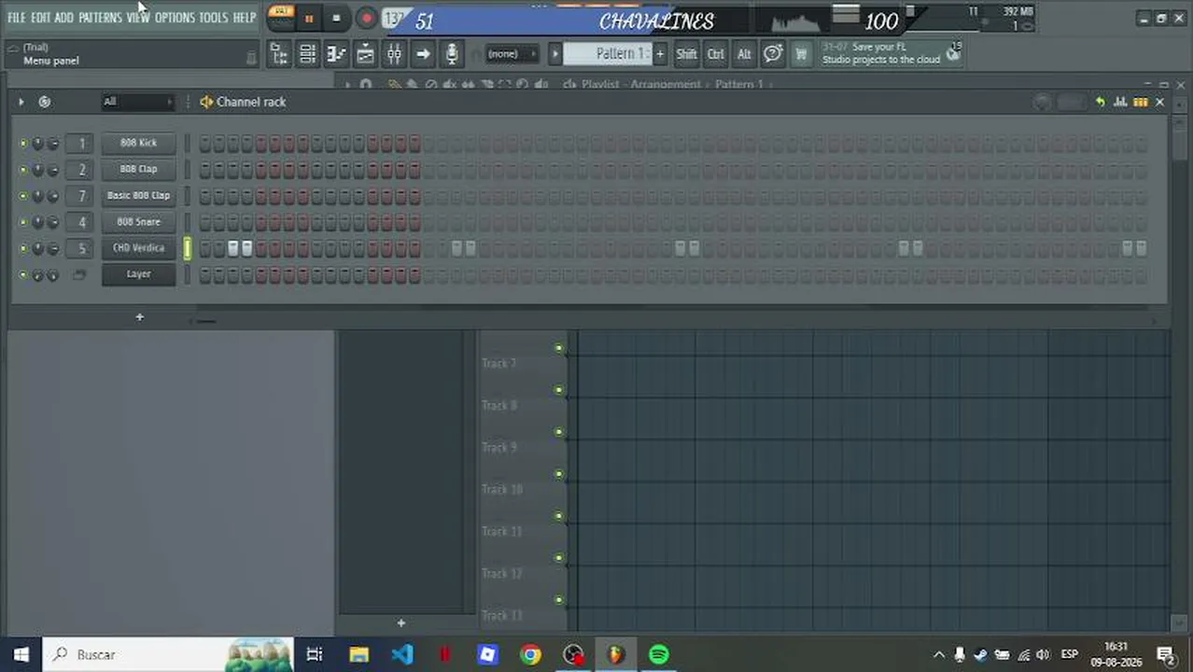Open the PATTERNS menu

click(100, 18)
